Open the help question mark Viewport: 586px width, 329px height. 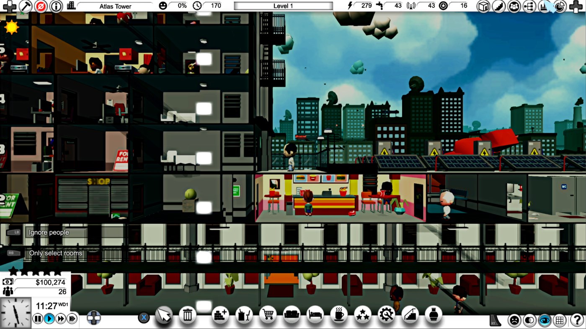pos(577,320)
